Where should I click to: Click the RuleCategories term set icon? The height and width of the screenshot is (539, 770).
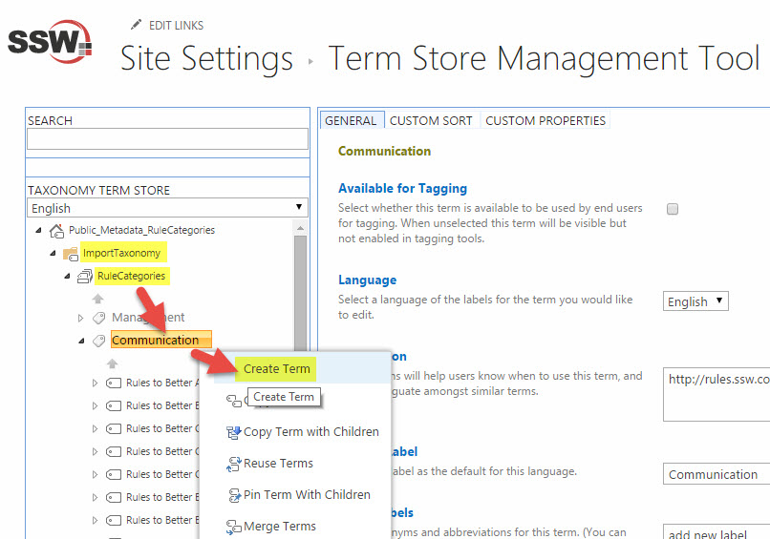tap(84, 277)
